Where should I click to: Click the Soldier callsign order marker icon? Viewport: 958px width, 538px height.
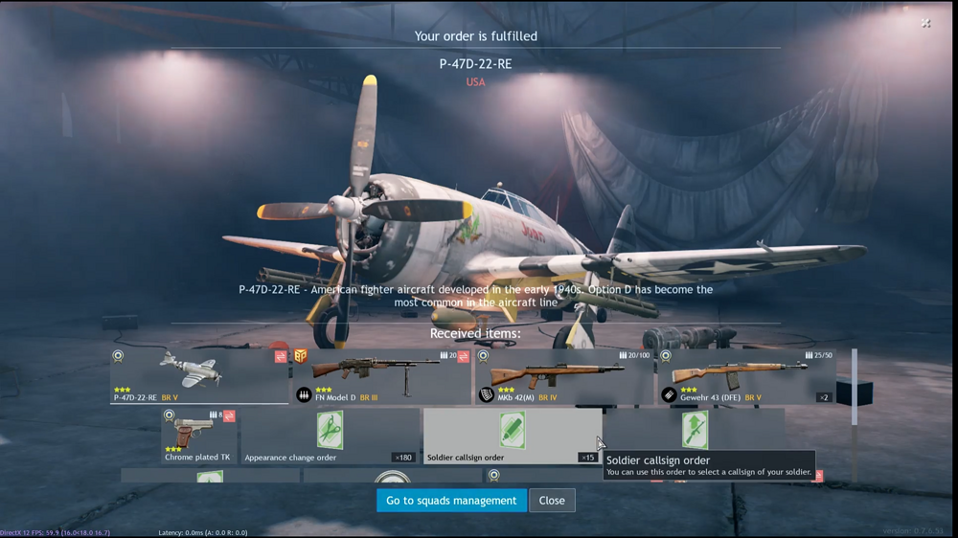pyautogui.click(x=512, y=430)
